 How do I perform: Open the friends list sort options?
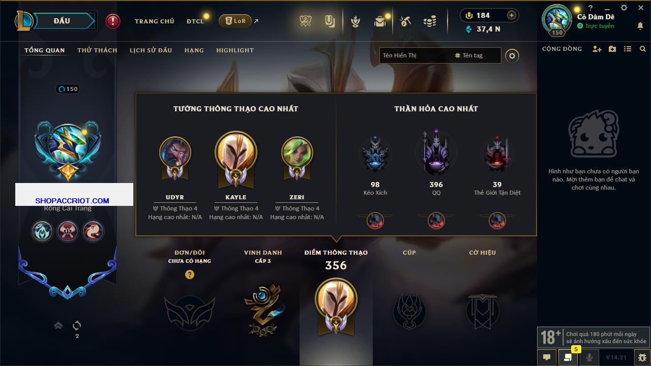click(x=628, y=49)
